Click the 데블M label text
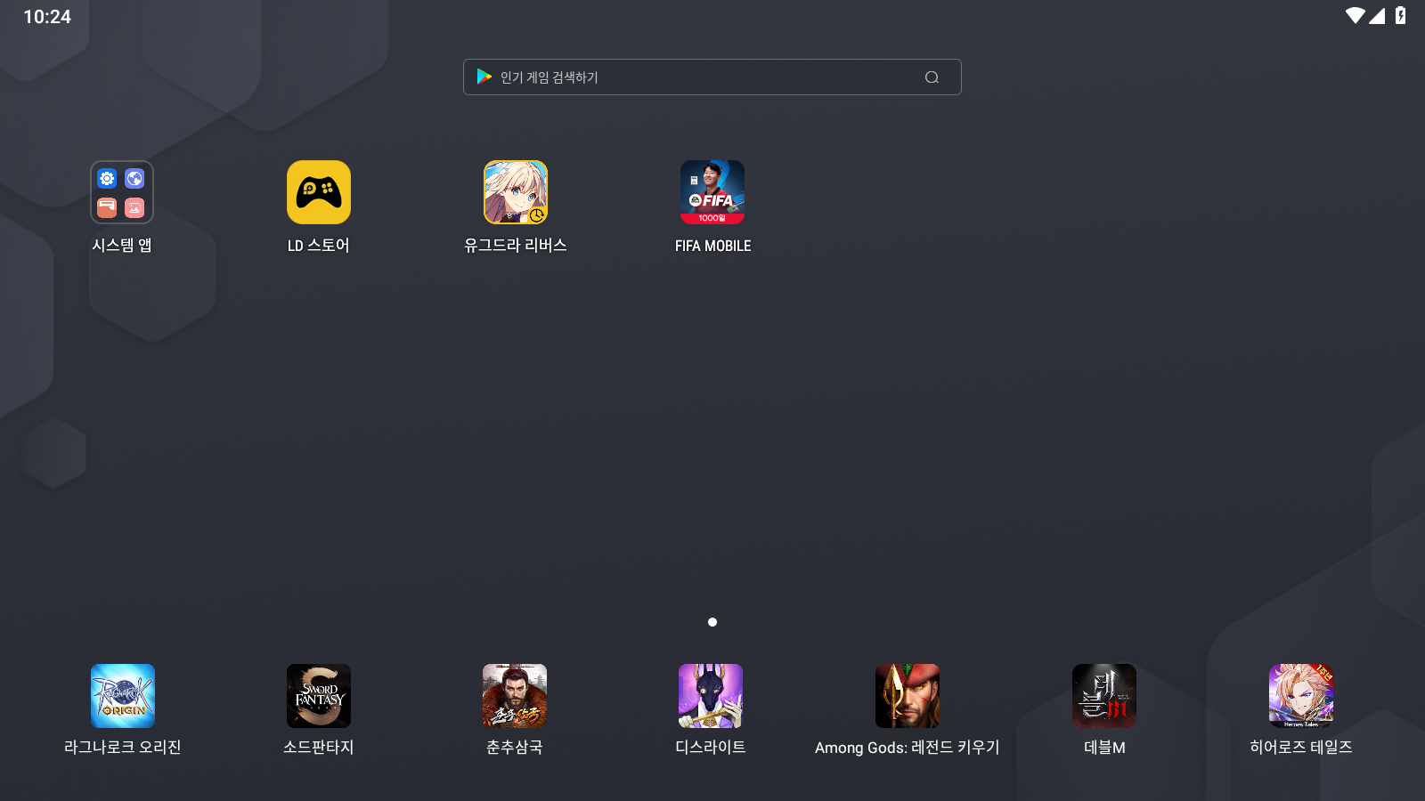The image size is (1425, 801). pos(1104,748)
